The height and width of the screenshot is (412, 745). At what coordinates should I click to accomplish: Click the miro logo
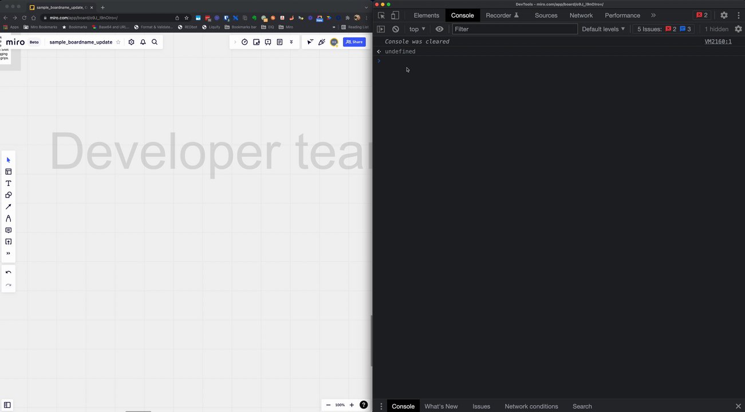pyautogui.click(x=15, y=42)
